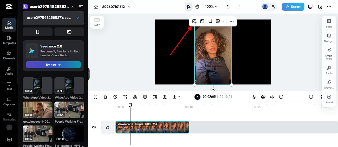This screenshot has width=338, height=147.
Task: Open the user avatar profile
Action: (265, 7)
